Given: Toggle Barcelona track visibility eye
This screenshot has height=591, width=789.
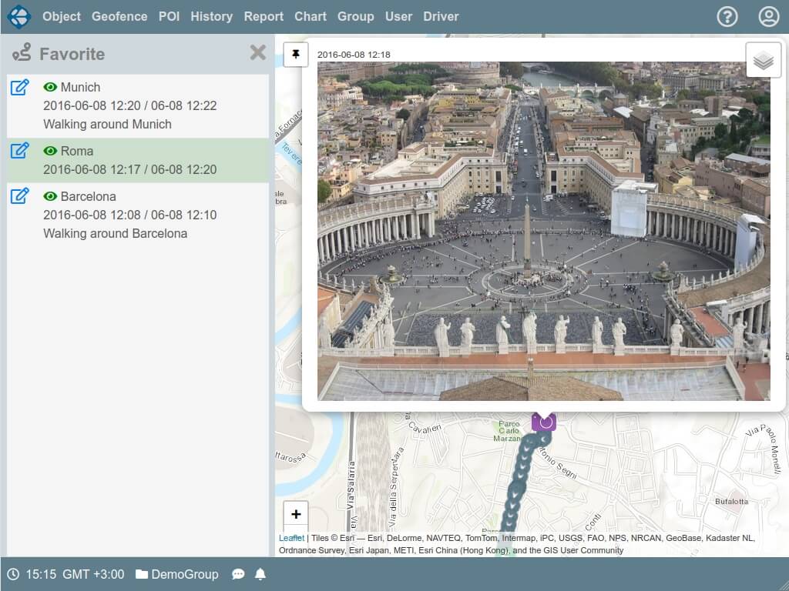Looking at the screenshot, I should (x=51, y=196).
